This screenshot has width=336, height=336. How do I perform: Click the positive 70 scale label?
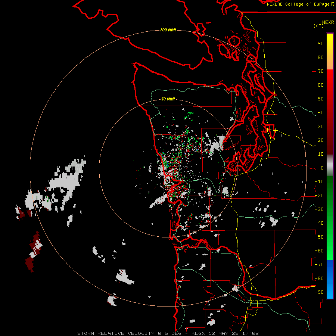[321, 71]
